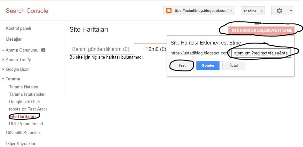Switch to Tümü (0) tab
The width and height of the screenshot is (303, 147).
tap(156, 49)
